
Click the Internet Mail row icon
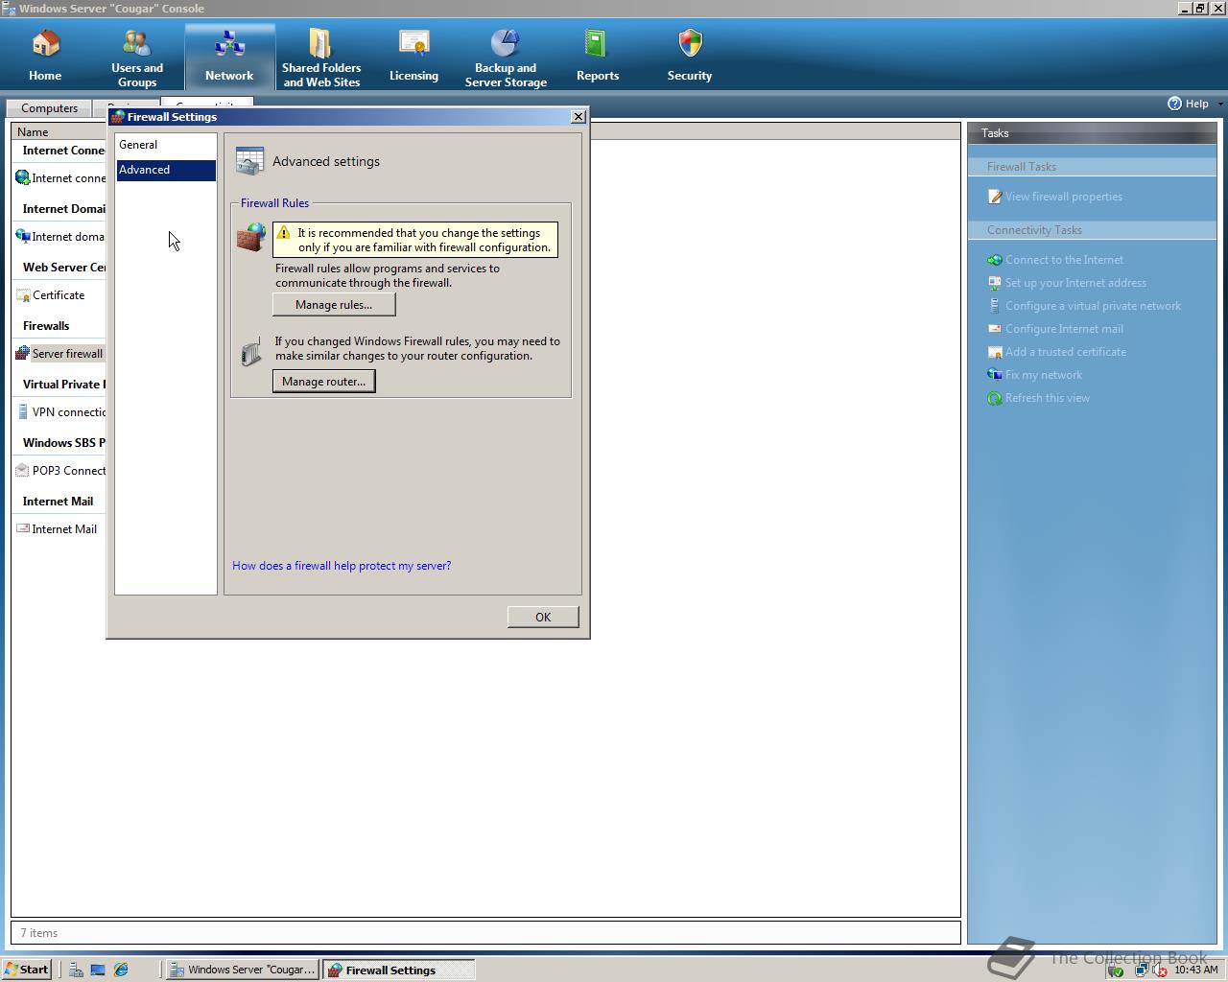click(x=23, y=529)
